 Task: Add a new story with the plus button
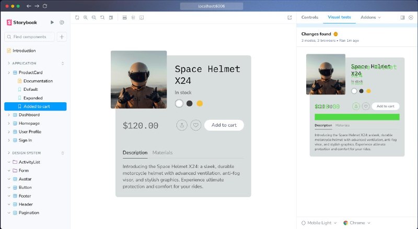point(62,37)
